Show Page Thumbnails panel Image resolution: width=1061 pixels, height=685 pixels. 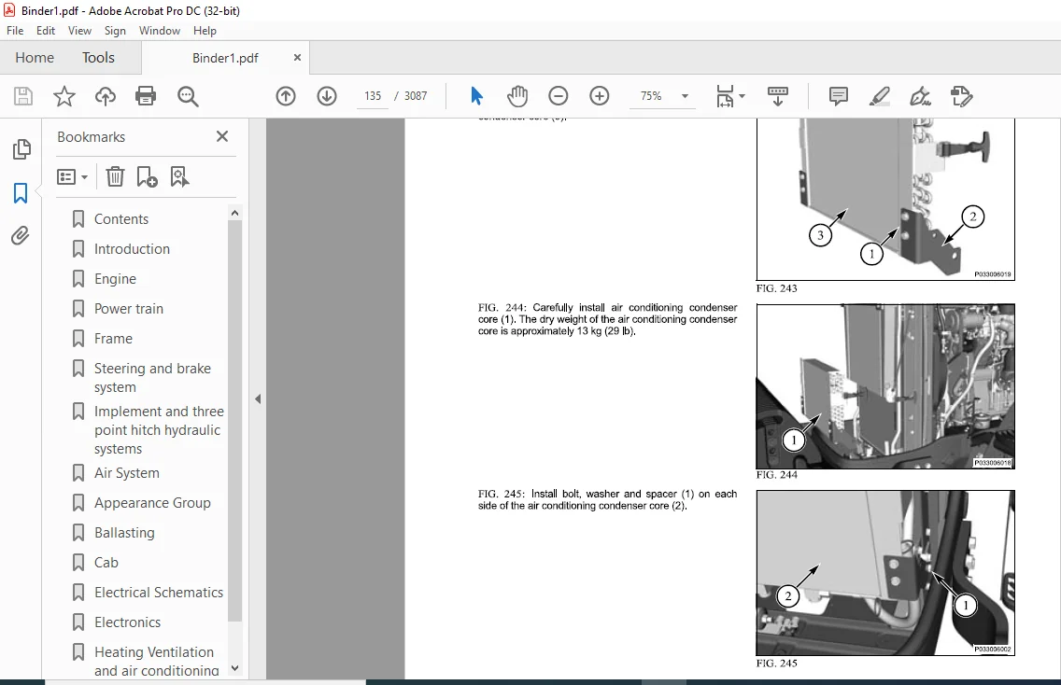coord(21,149)
